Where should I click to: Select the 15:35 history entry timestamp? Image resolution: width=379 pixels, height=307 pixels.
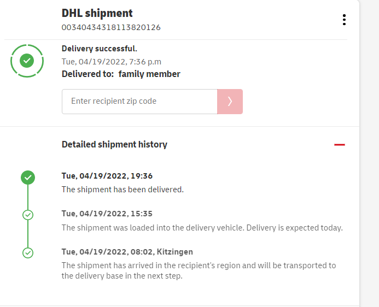point(107,214)
